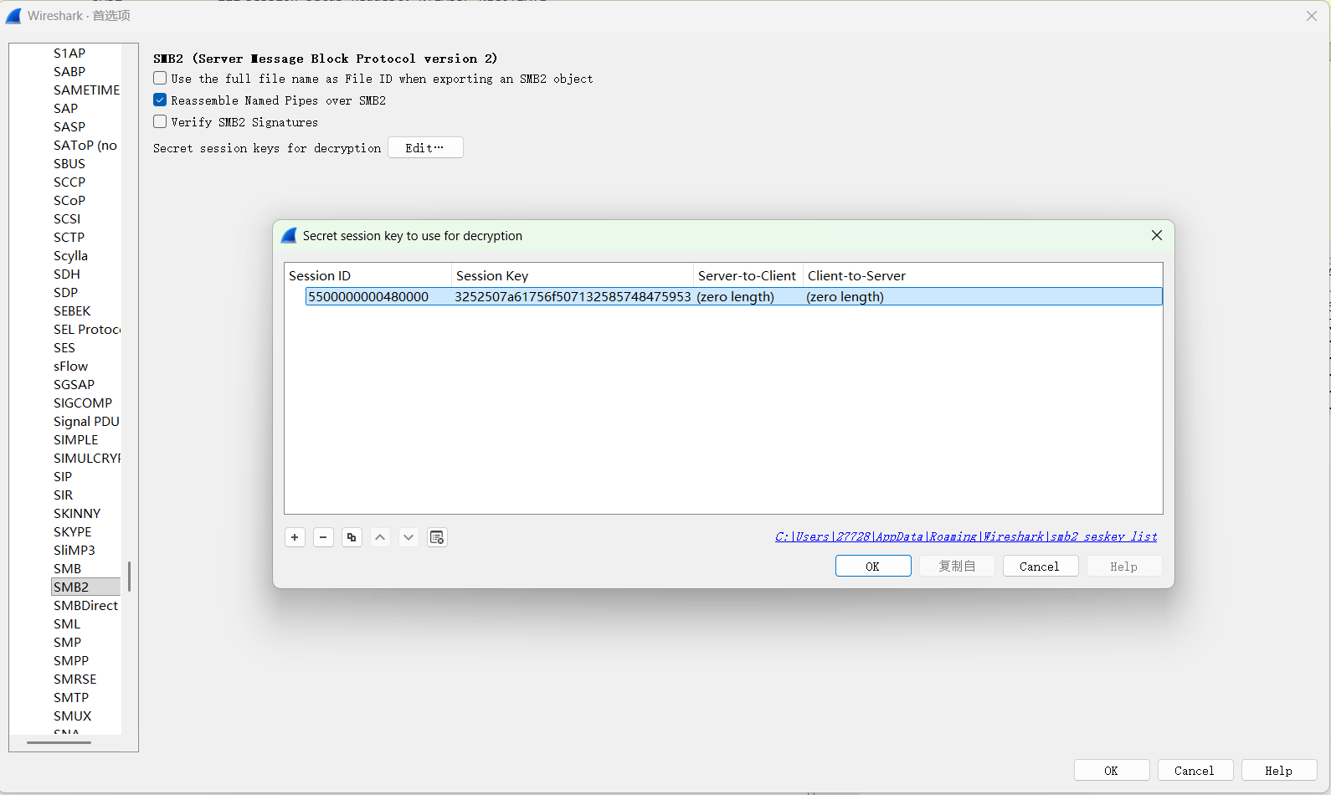Remove the selected session key entry
The height and width of the screenshot is (795, 1331).
(x=323, y=537)
